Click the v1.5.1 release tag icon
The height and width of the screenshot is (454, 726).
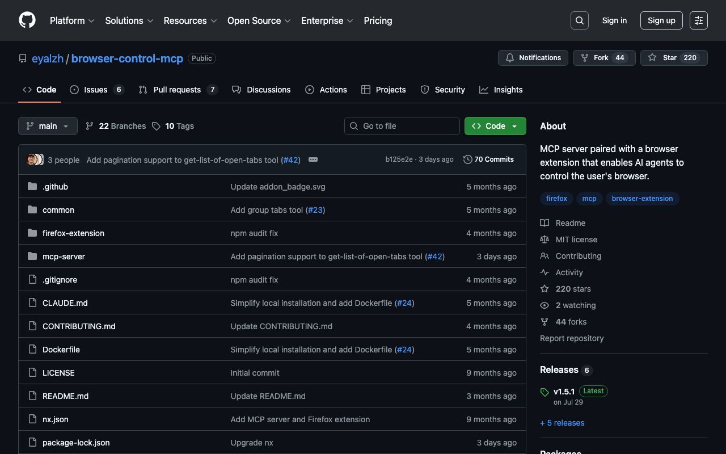[544, 392]
